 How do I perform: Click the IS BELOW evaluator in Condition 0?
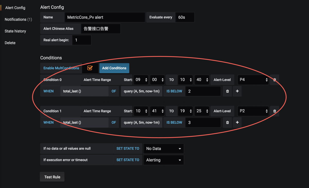point(174,91)
